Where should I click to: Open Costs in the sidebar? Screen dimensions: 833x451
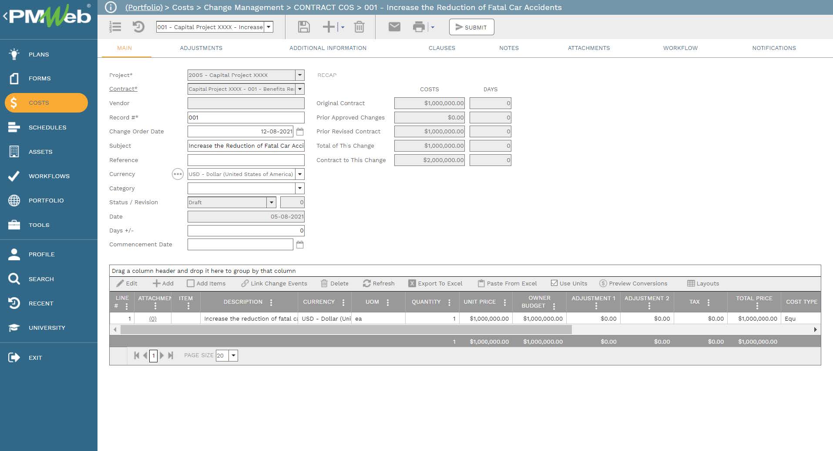tap(46, 103)
